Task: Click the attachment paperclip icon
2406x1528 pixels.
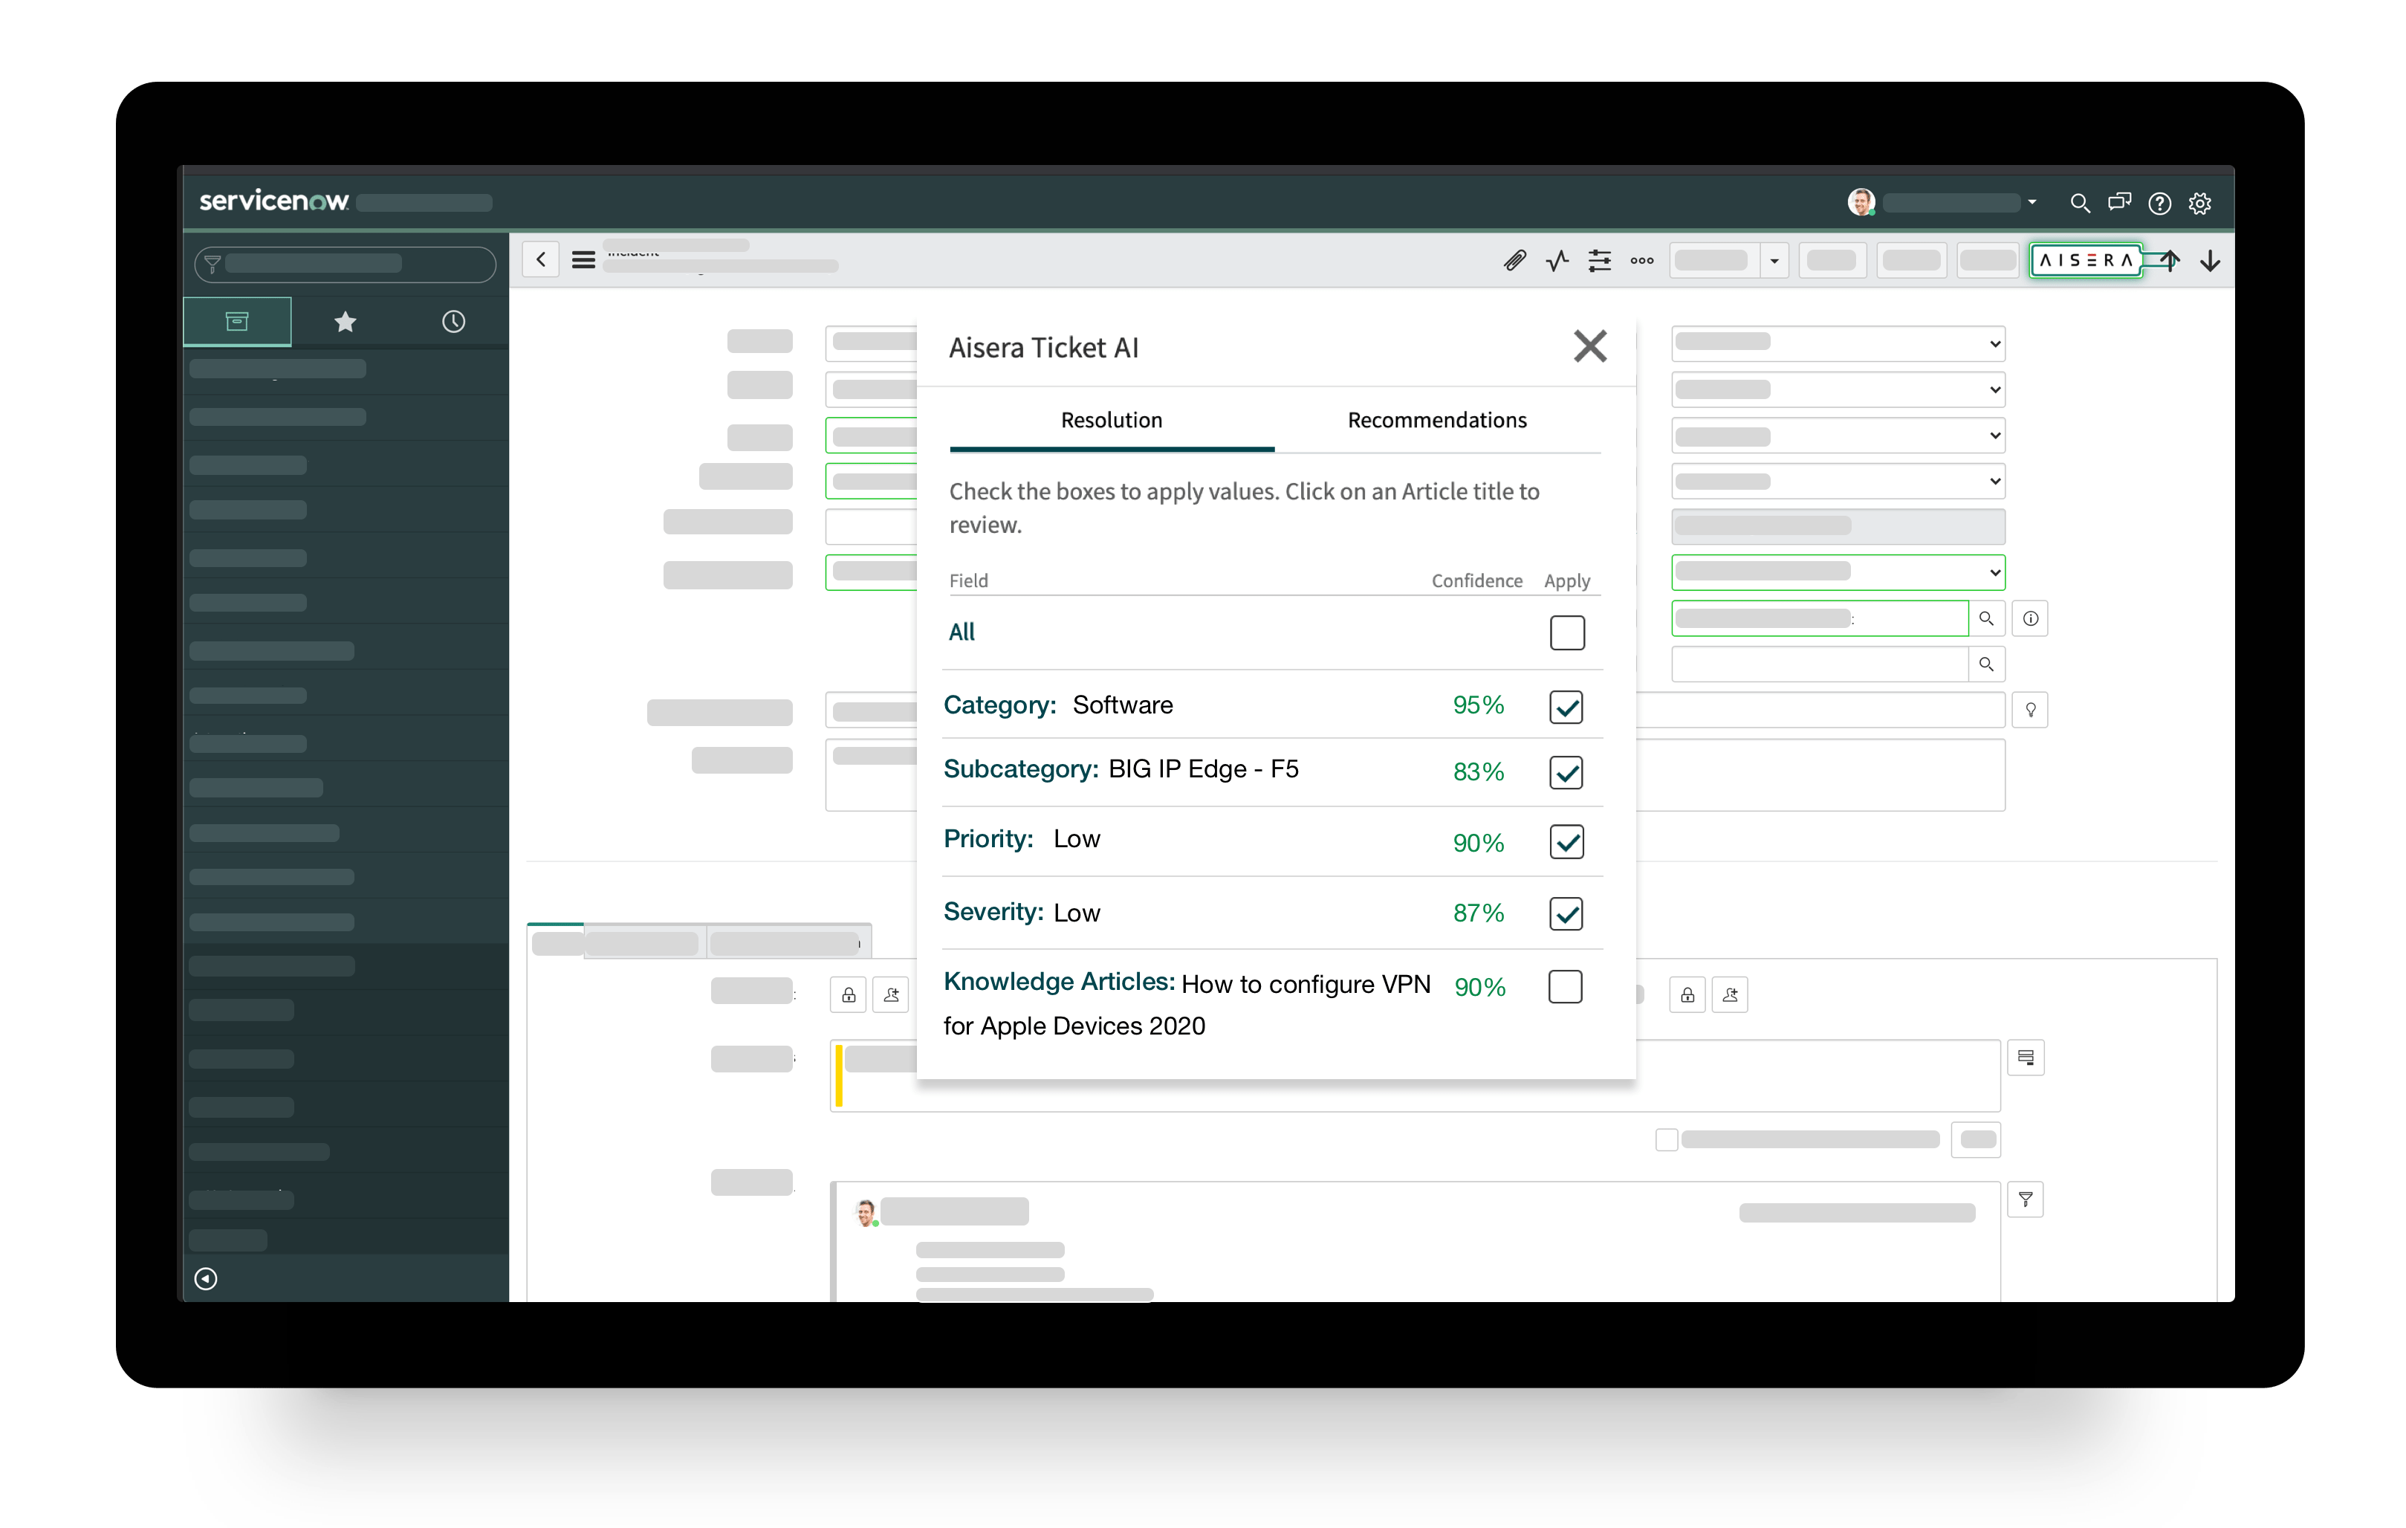Action: pyautogui.click(x=1514, y=261)
